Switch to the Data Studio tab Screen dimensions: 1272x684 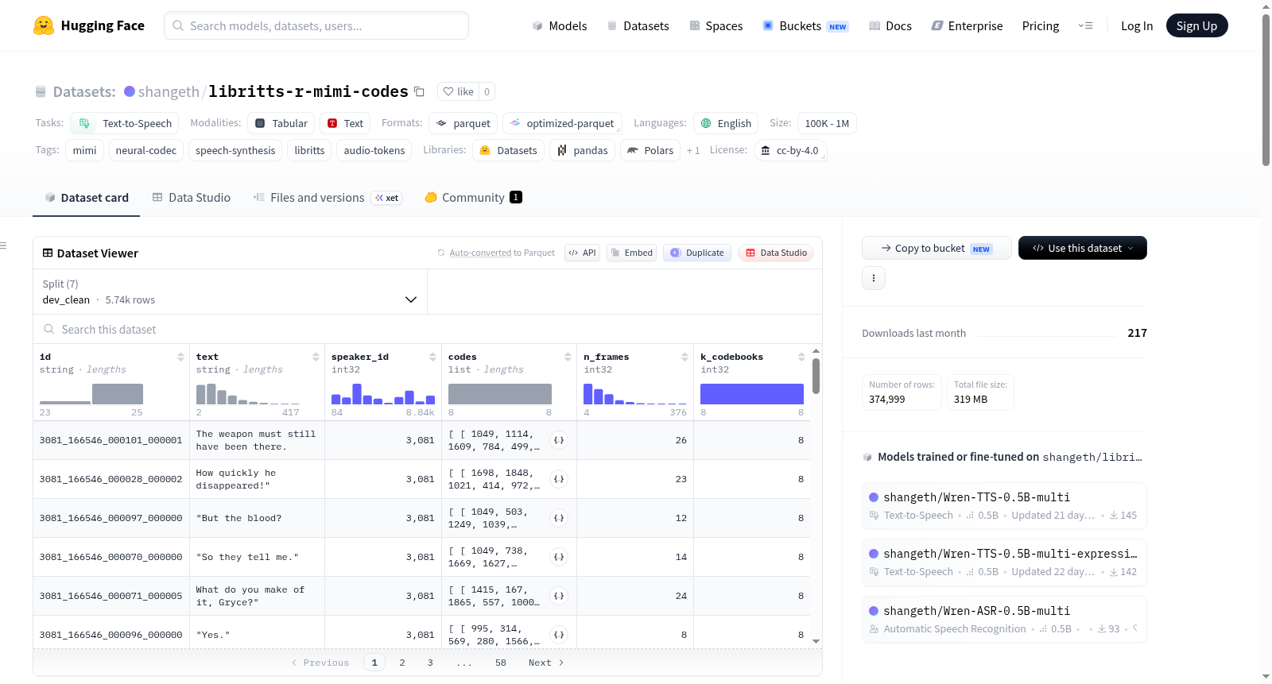[192, 198]
